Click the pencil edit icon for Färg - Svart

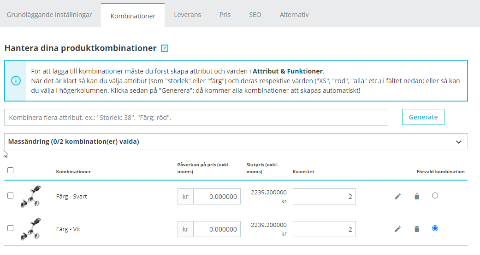click(x=397, y=197)
